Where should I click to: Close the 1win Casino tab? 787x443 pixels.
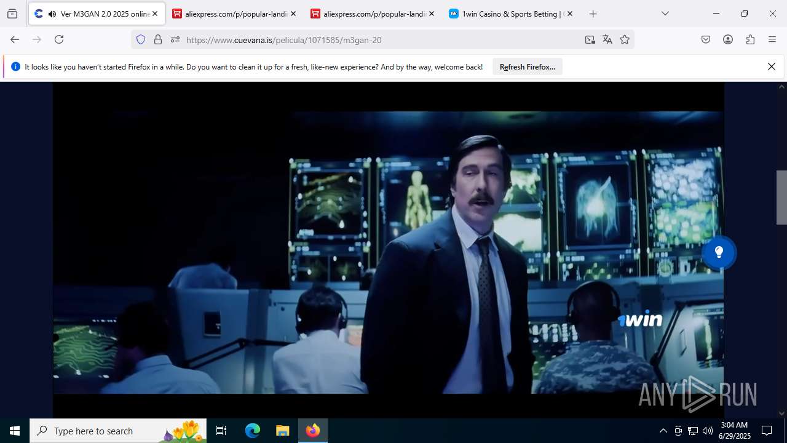coord(570,14)
